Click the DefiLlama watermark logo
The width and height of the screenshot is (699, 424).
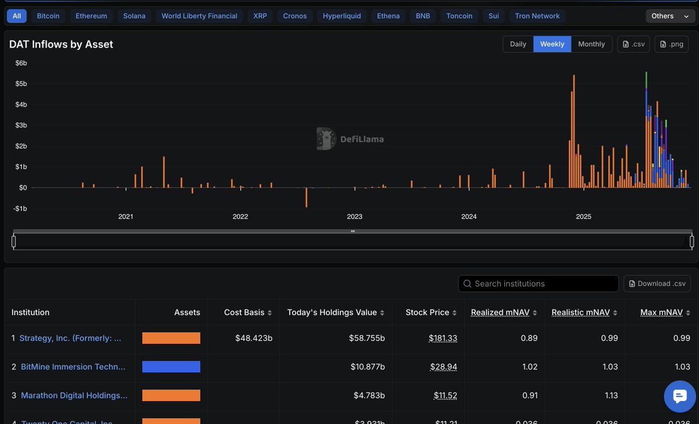click(x=326, y=139)
